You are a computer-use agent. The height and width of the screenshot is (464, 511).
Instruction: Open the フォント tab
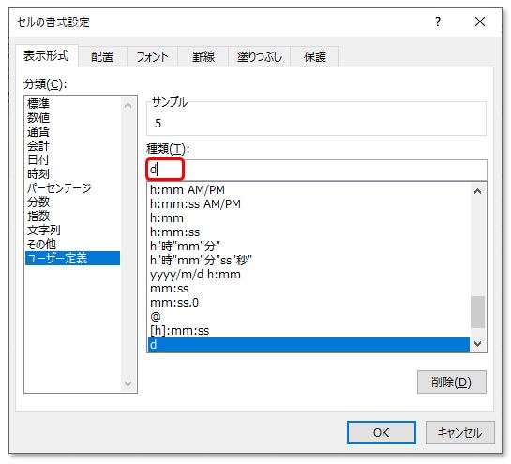click(152, 56)
